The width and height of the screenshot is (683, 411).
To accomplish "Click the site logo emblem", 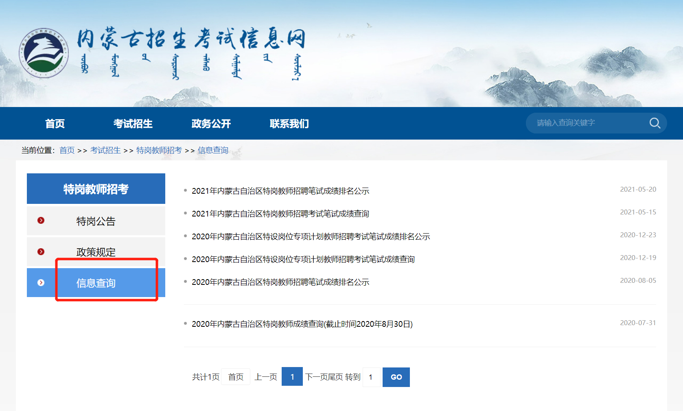I will 44,53.
